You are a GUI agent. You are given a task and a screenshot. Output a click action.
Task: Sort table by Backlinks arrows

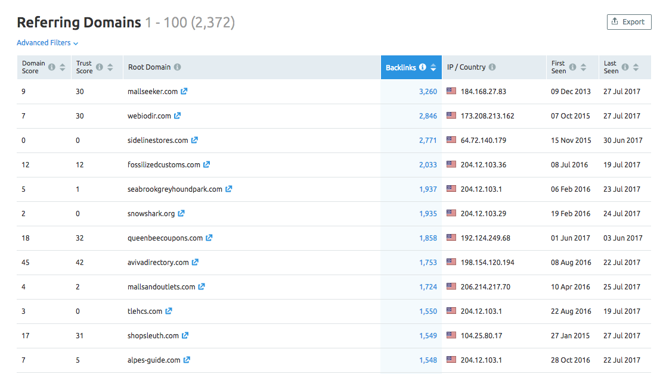433,67
